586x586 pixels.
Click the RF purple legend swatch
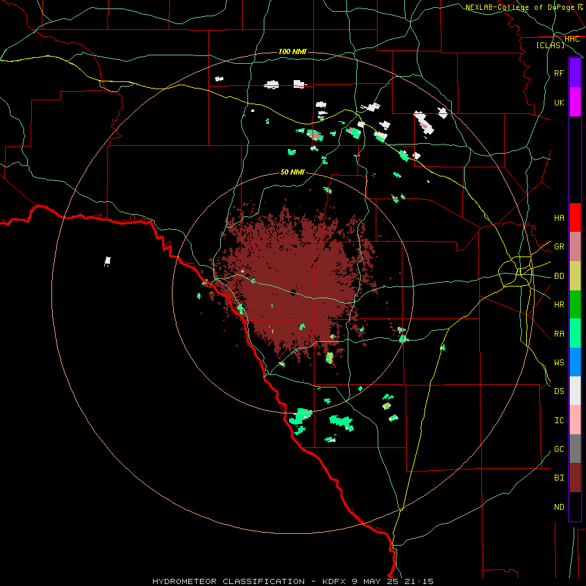coord(575,73)
